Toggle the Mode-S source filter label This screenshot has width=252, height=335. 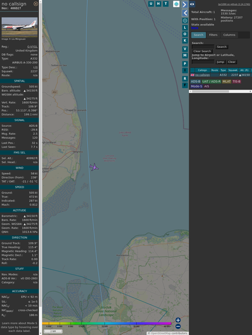pos(196,86)
